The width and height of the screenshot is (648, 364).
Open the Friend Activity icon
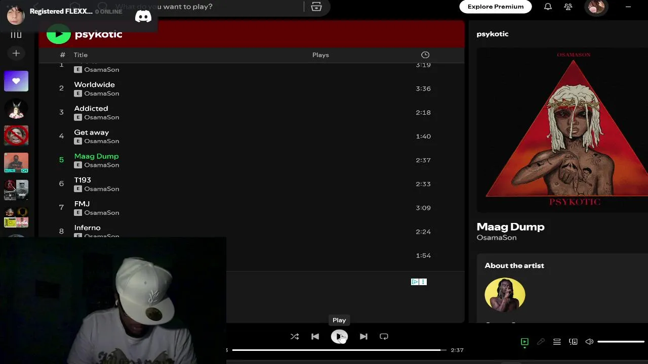568,7
